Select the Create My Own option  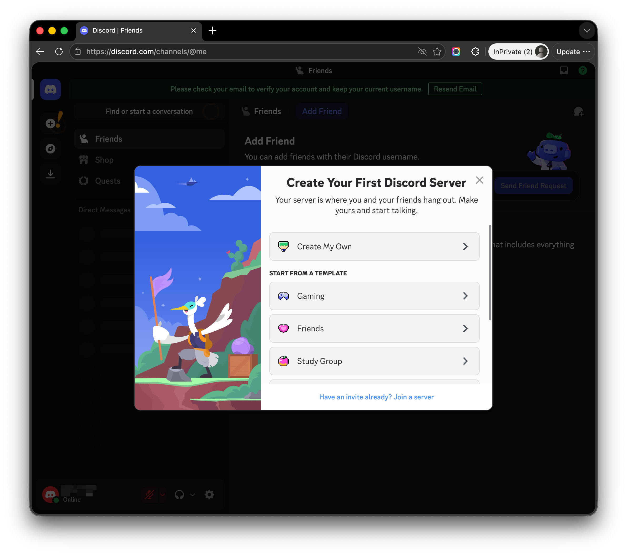(374, 246)
